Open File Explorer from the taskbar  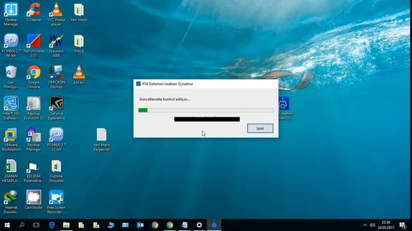tap(66, 225)
